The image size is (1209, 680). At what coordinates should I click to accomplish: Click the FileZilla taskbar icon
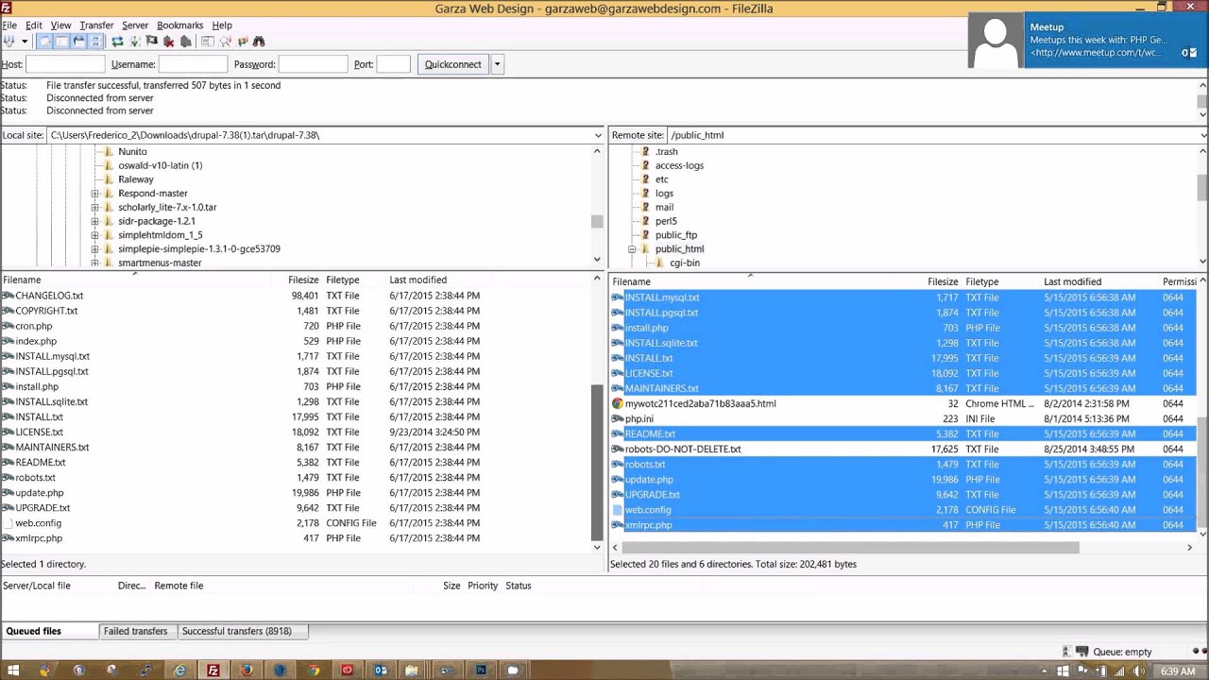(213, 671)
